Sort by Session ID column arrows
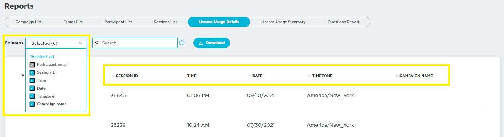 tap(113, 76)
